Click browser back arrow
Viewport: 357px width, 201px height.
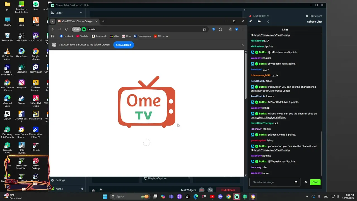coord(53,29)
